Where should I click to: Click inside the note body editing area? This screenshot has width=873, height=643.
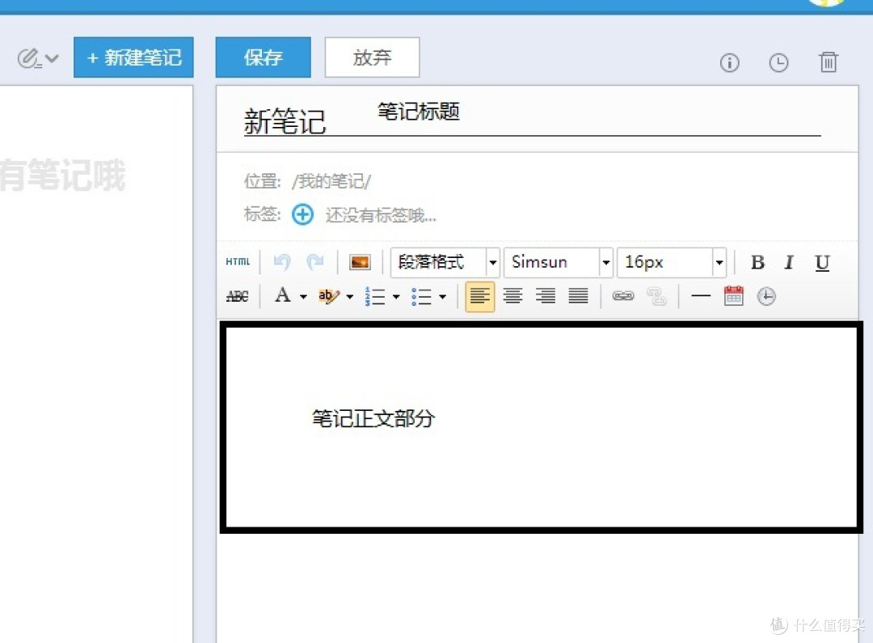[x=541, y=427]
